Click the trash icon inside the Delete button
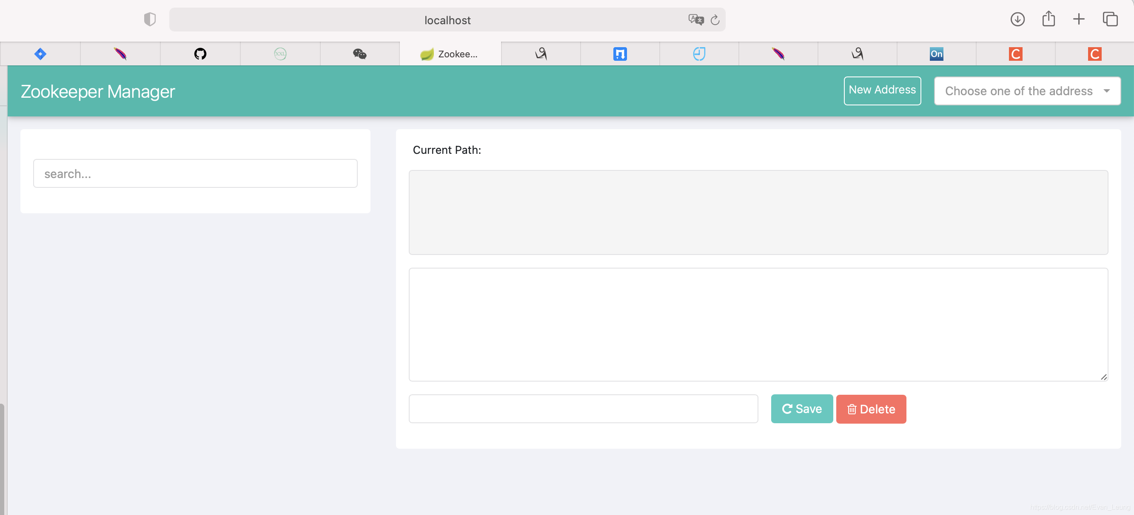1134x515 pixels. pos(852,409)
